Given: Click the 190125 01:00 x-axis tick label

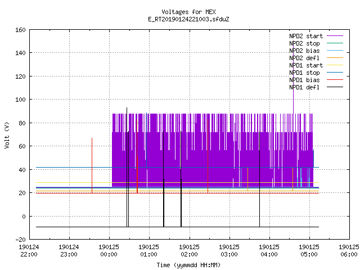Looking at the screenshot, I should tap(148, 251).
